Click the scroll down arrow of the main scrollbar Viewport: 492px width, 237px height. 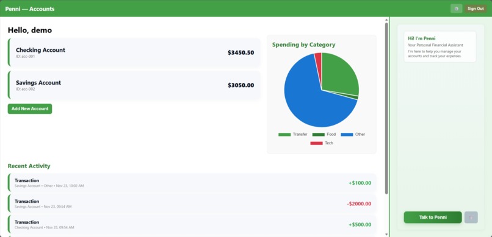tap(386, 234)
